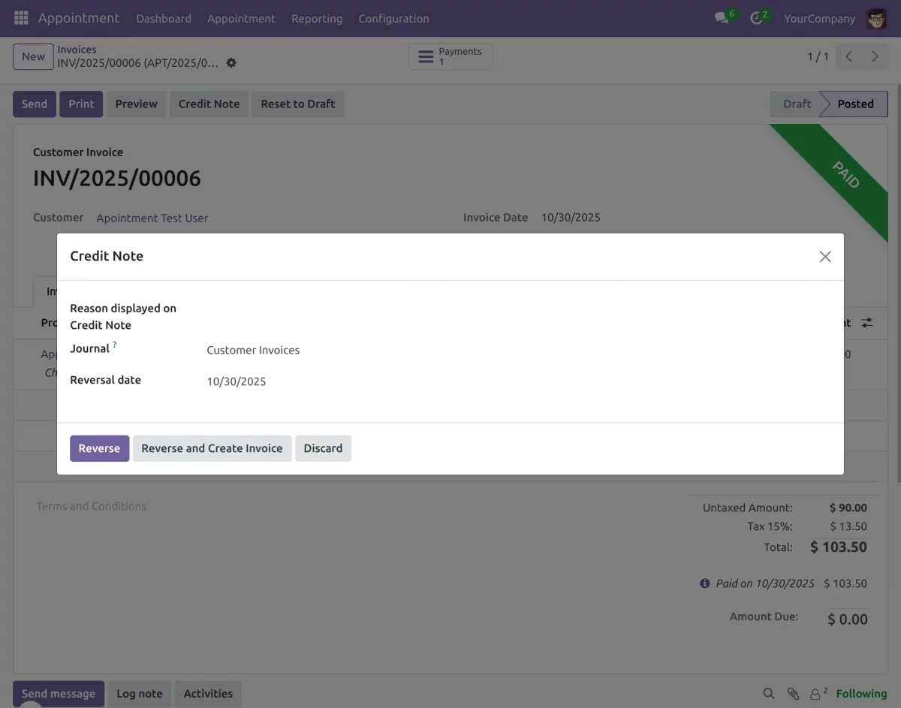Open column settings adjust icon
This screenshot has width=901, height=708.
point(867,322)
